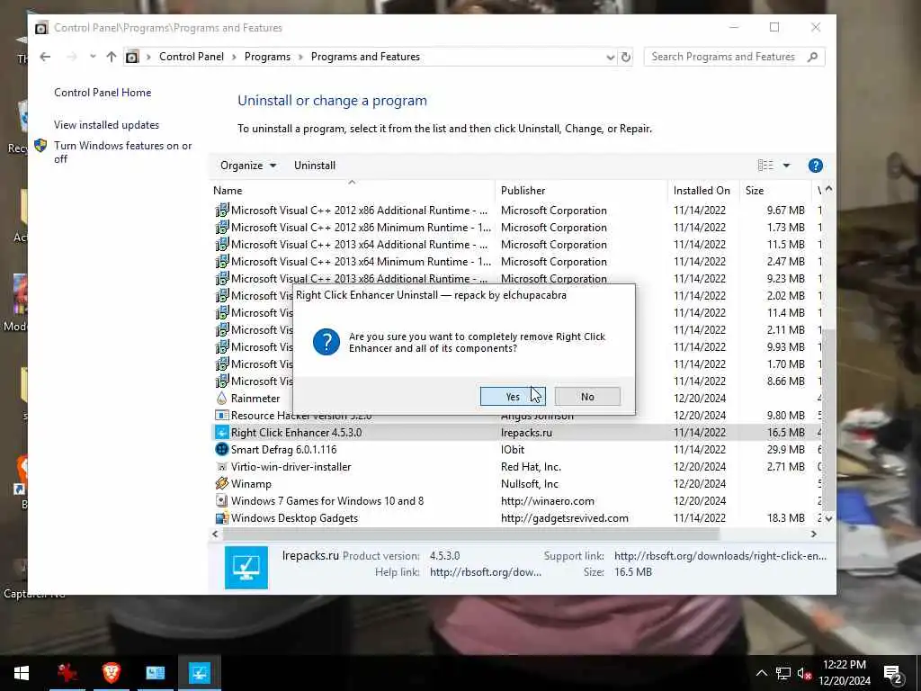Open the Organize dropdown menu
The width and height of the screenshot is (921, 691).
pos(248,166)
